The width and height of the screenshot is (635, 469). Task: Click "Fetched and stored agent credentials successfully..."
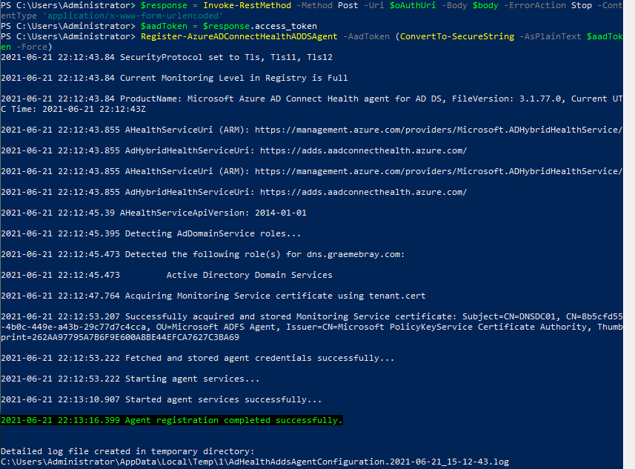coord(259,358)
